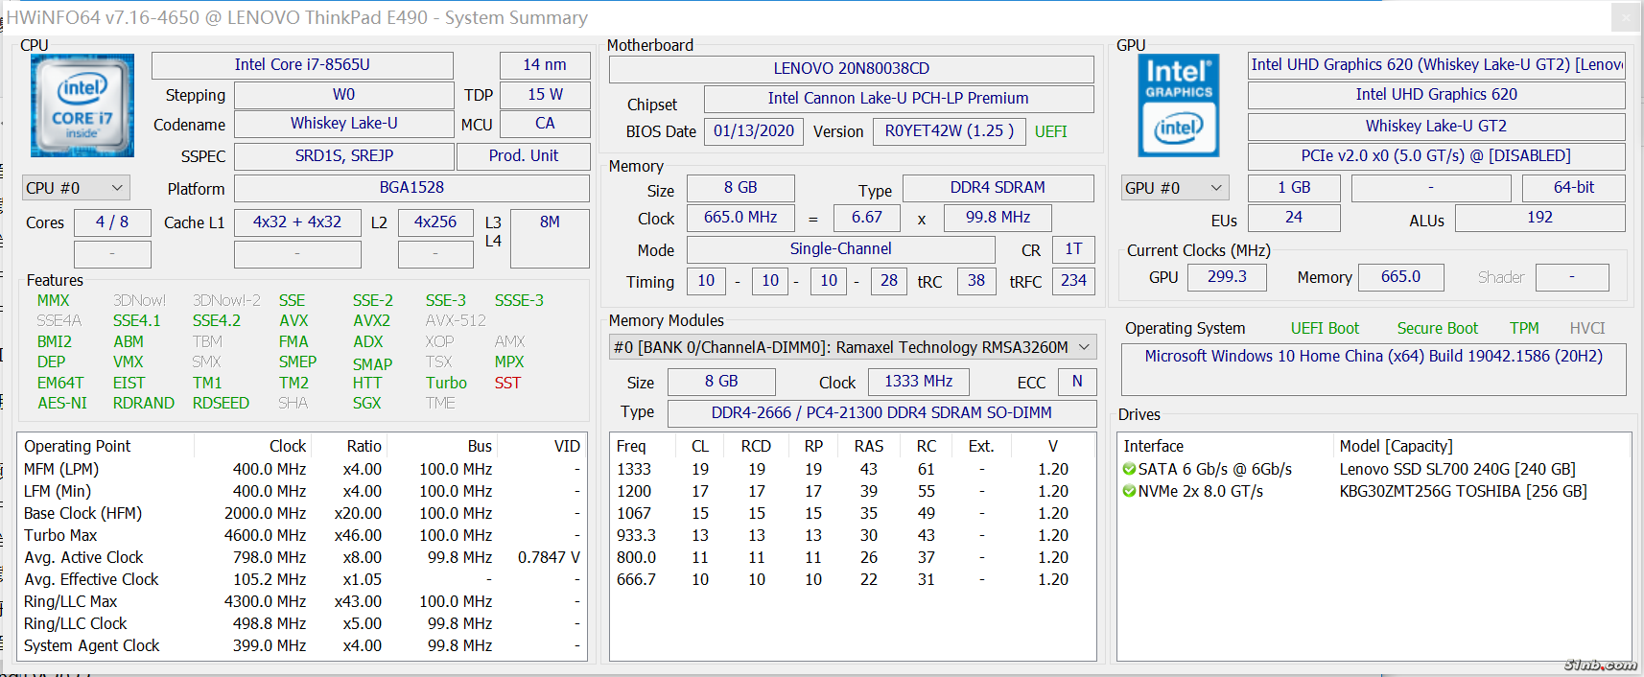Select the Prod. Unit field
Viewport: 1644px width, 677px height.
tap(523, 156)
